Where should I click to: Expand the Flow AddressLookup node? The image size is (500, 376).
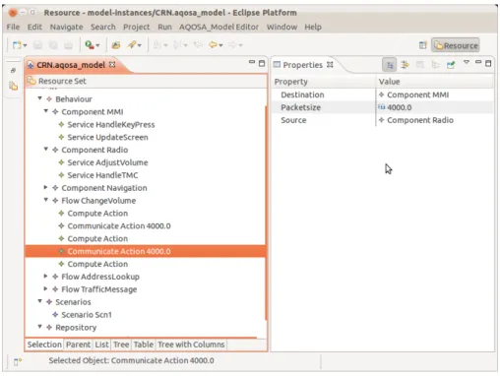(46, 277)
